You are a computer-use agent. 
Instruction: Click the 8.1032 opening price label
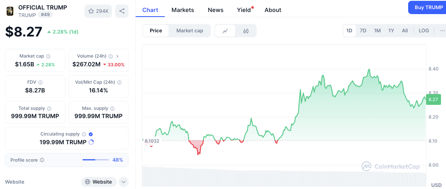click(152, 141)
